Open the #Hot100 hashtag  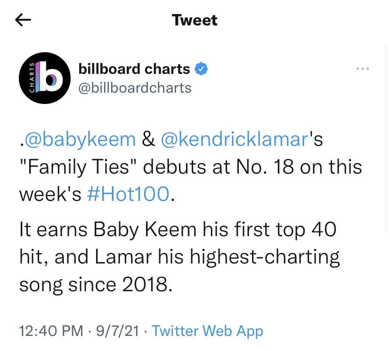click(x=128, y=194)
